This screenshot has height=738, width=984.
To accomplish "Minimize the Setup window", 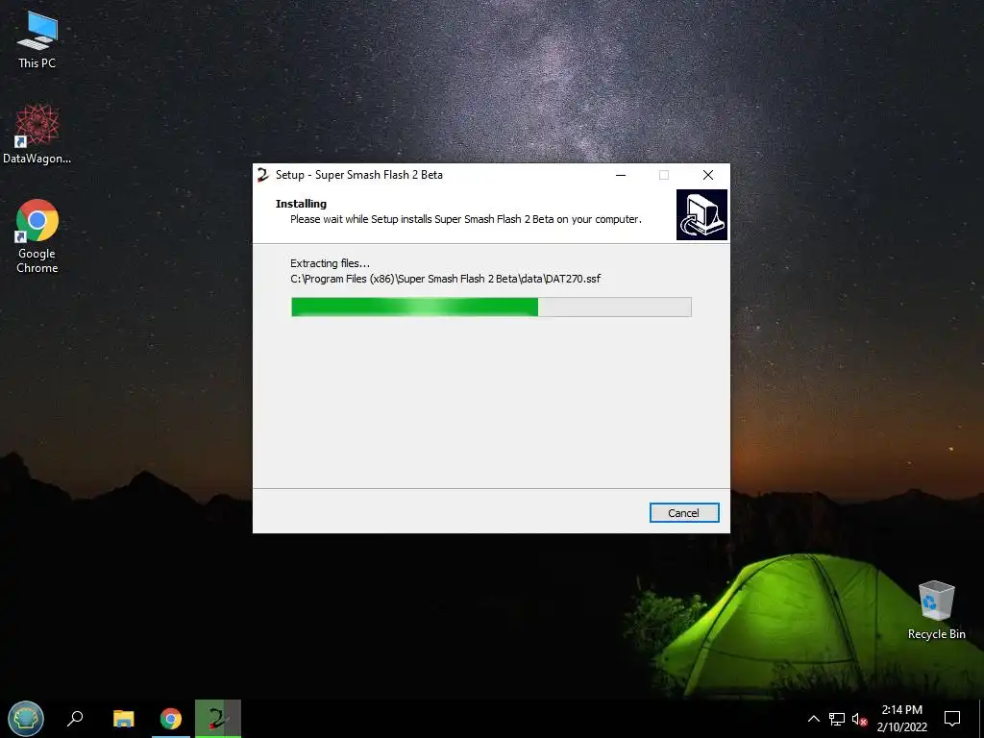I will pyautogui.click(x=621, y=175).
